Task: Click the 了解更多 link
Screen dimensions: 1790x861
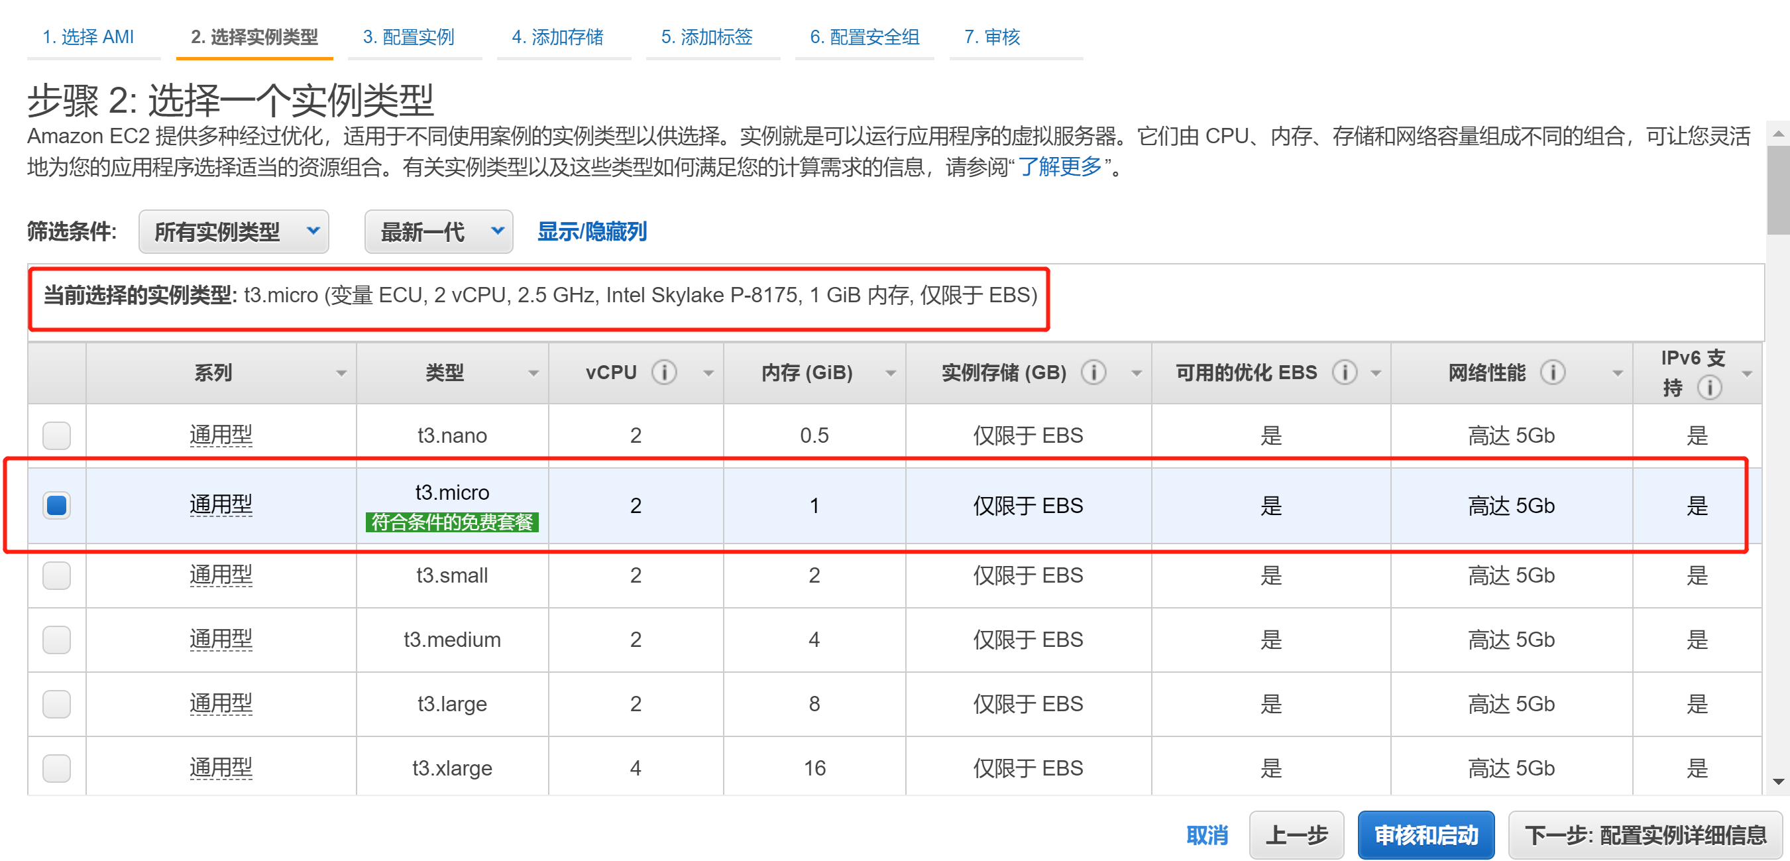Action: pyautogui.click(x=1059, y=167)
